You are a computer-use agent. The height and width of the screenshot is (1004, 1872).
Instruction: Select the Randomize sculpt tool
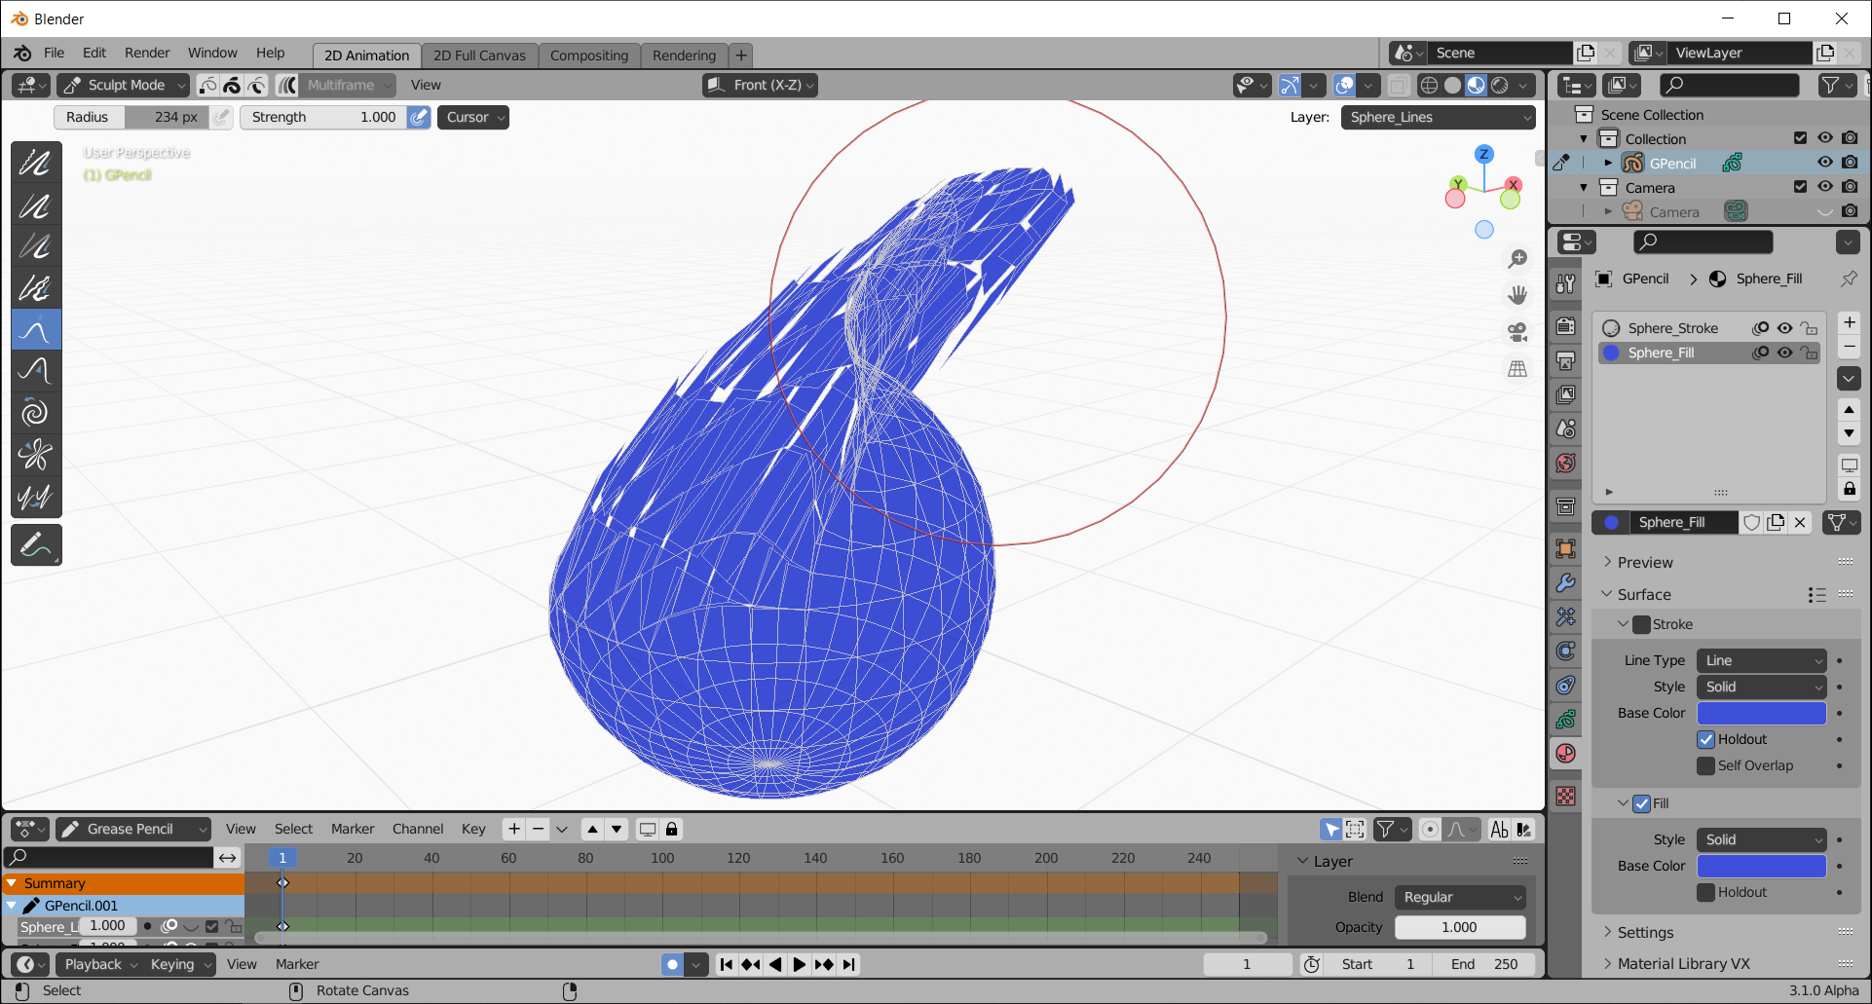36,288
